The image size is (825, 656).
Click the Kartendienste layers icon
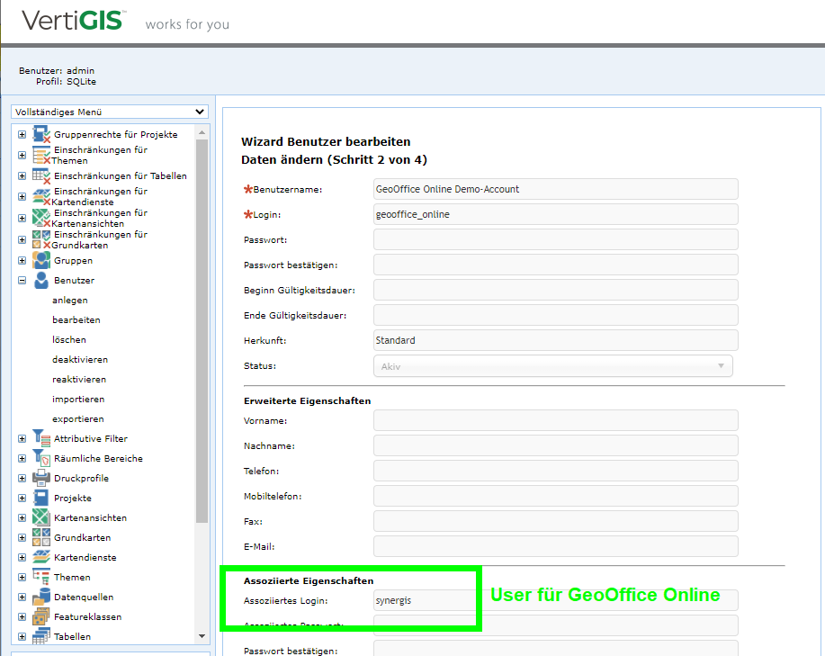tap(41, 557)
